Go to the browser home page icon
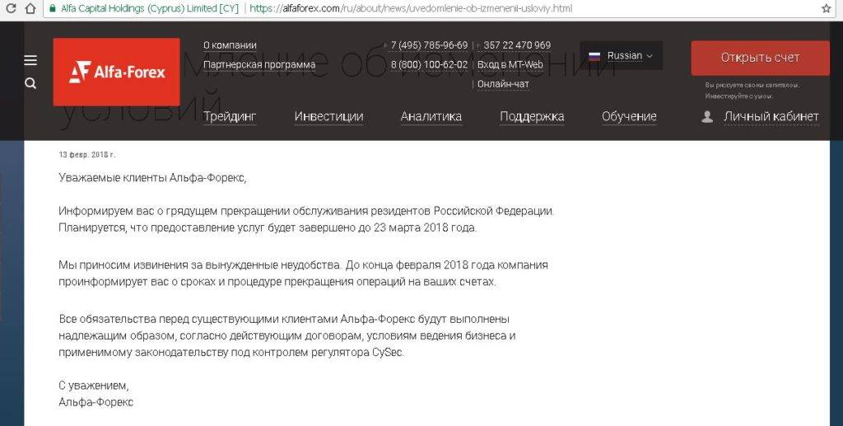 click(x=31, y=8)
